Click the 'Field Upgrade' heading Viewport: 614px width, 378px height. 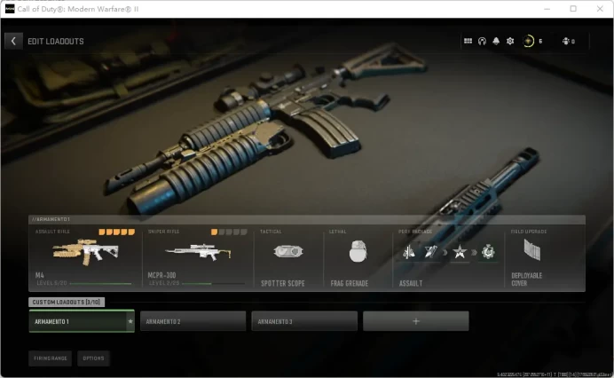tap(529, 232)
